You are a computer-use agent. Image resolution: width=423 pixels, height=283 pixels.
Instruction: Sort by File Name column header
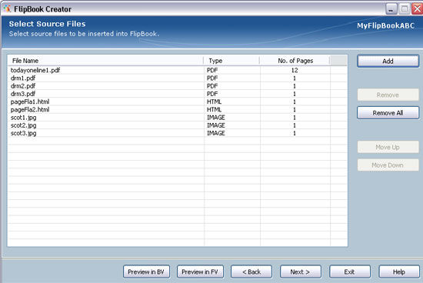tap(105, 61)
